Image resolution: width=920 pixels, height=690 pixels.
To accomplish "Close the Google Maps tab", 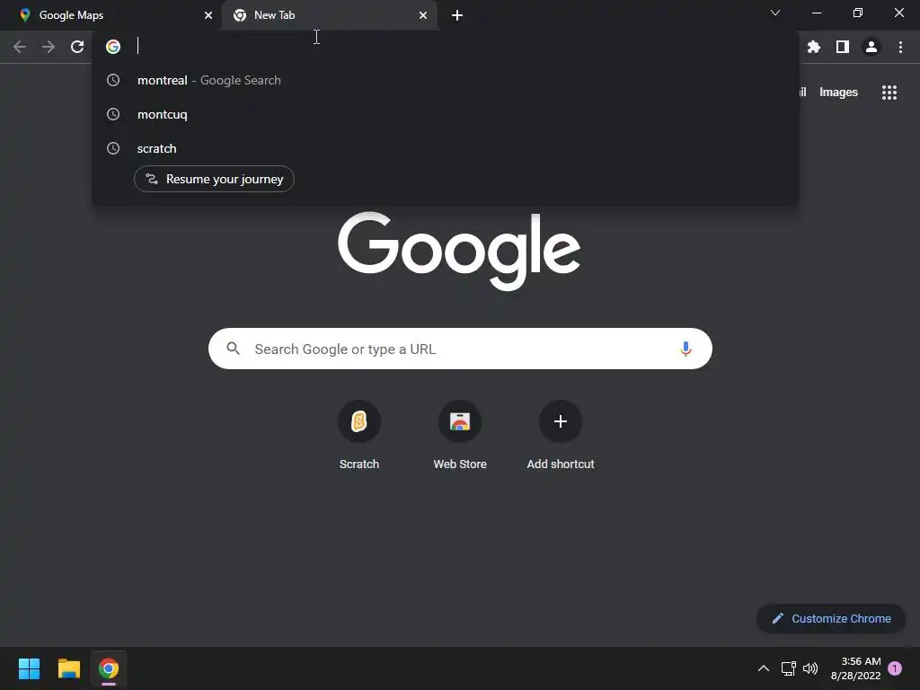I will (x=208, y=15).
